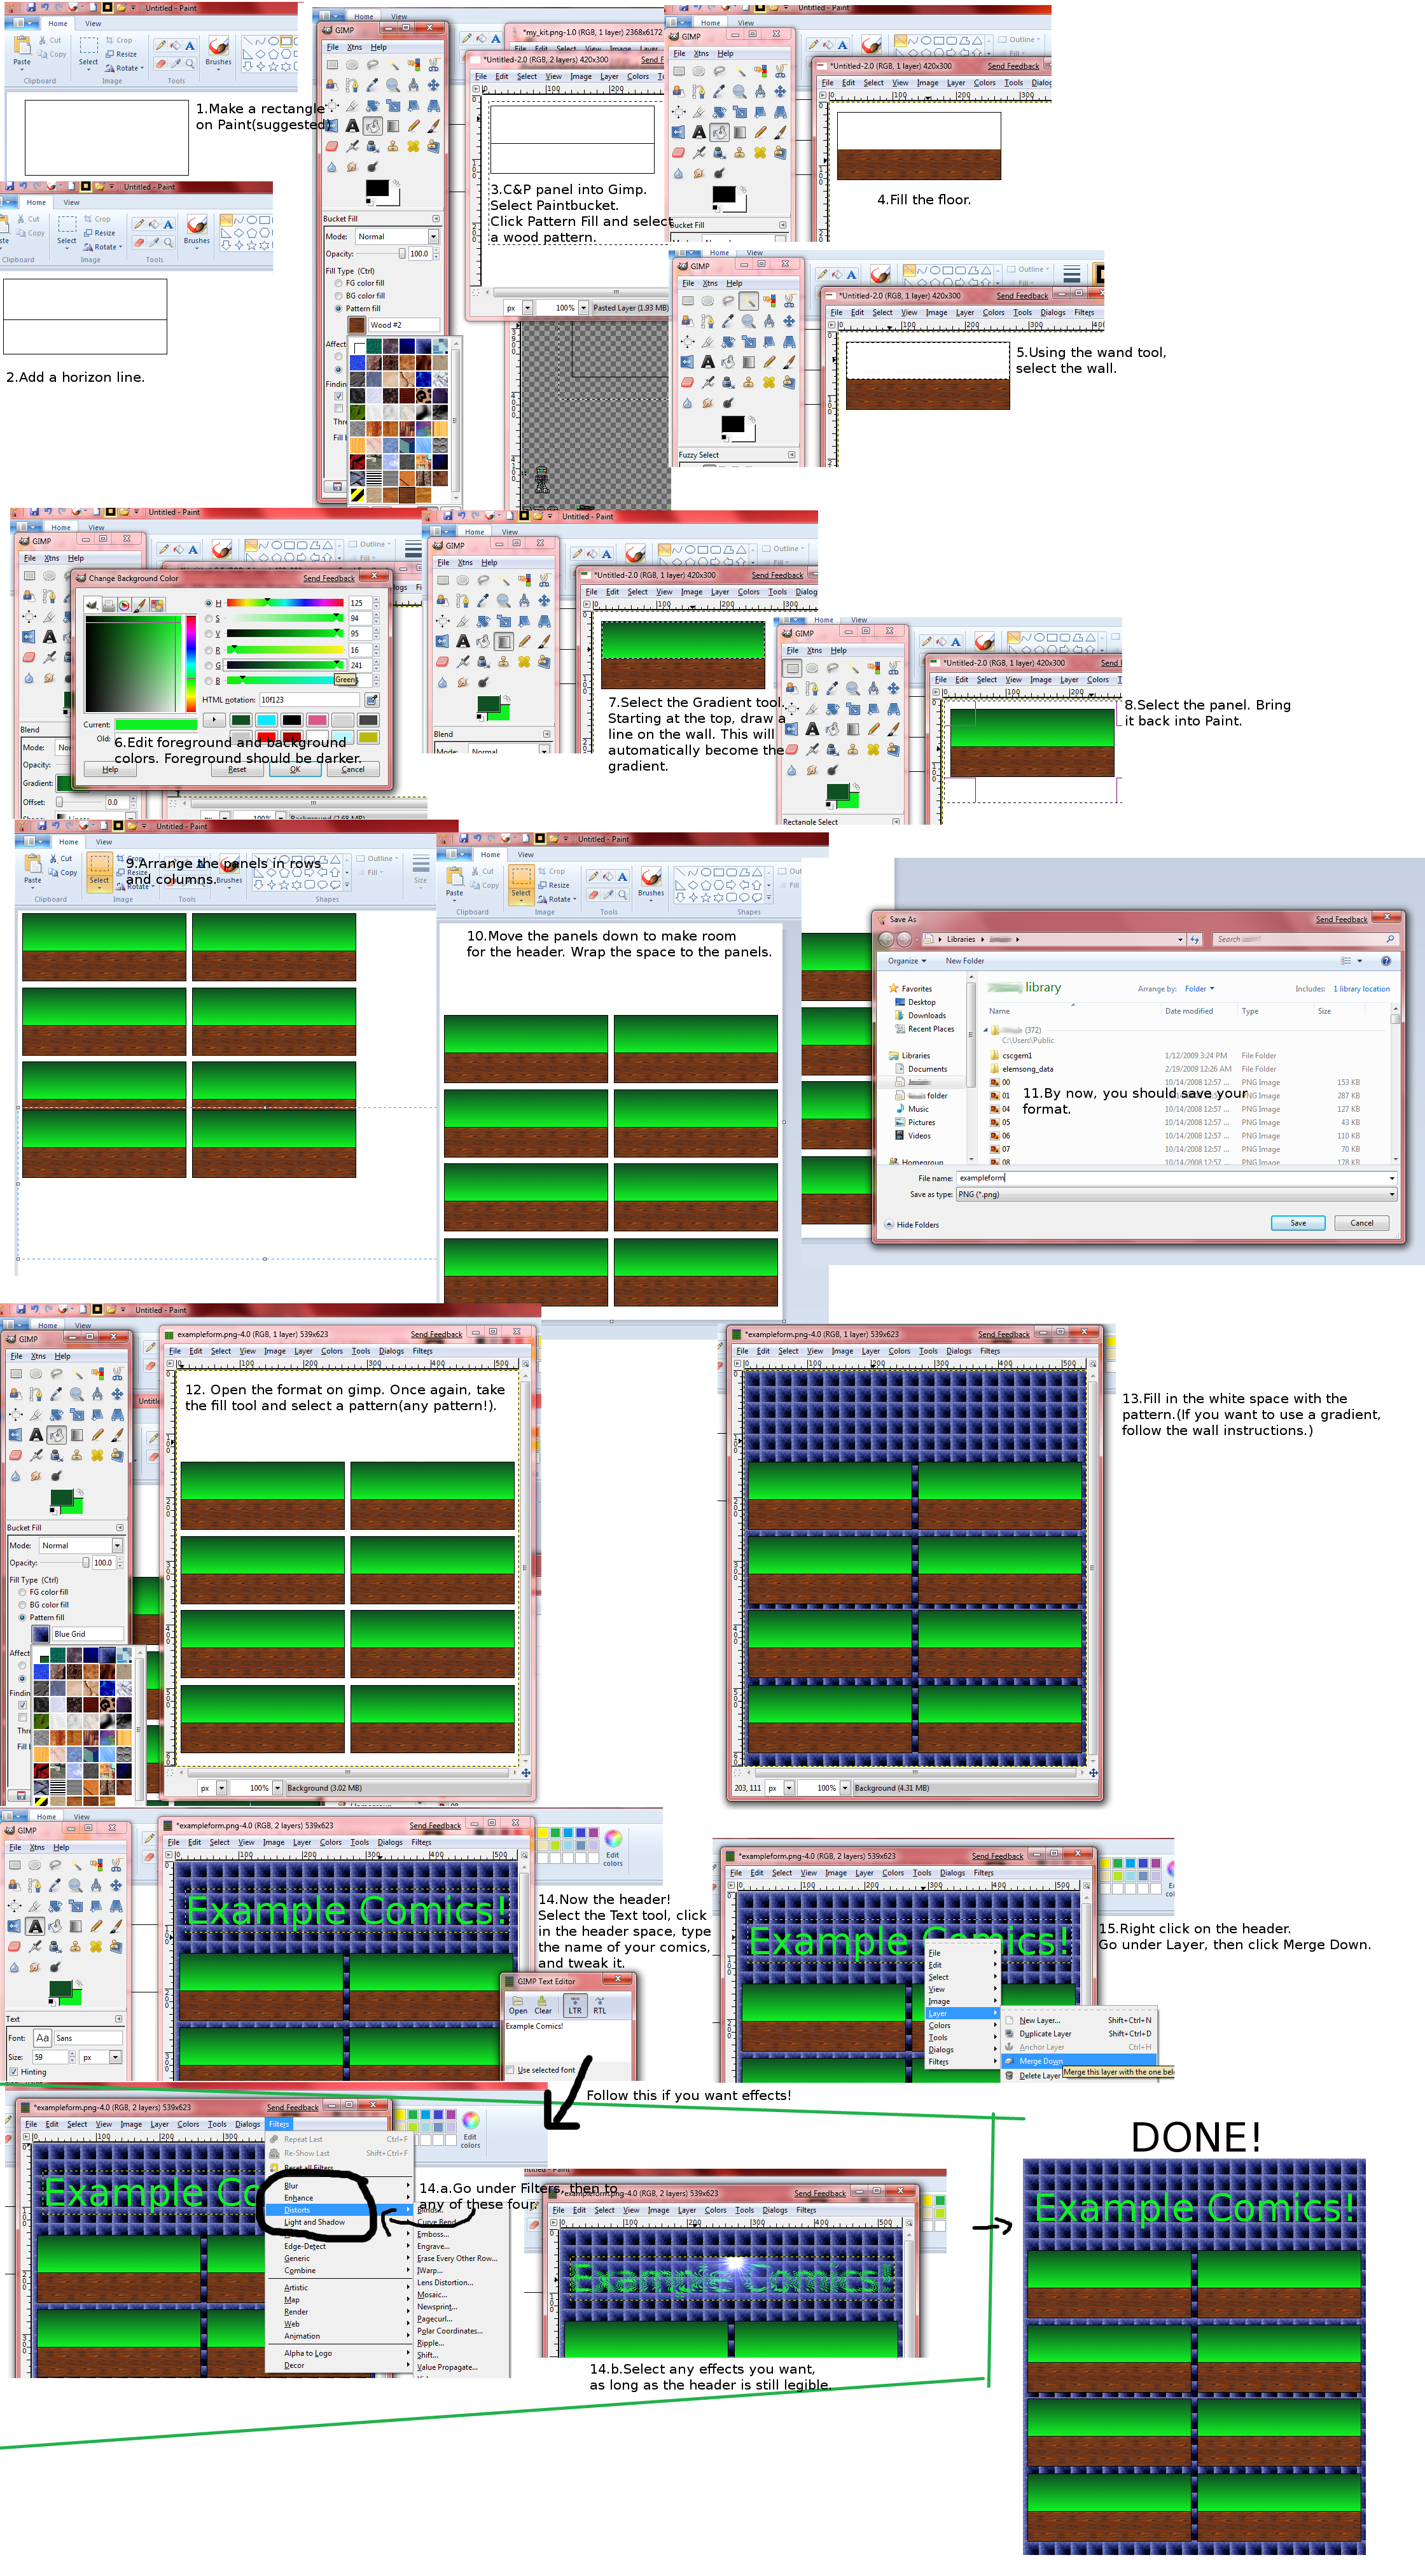The image size is (1425, 2576).
Task: Choose Lens Distortion... in Distorts submenu
Action: [x=445, y=2282]
